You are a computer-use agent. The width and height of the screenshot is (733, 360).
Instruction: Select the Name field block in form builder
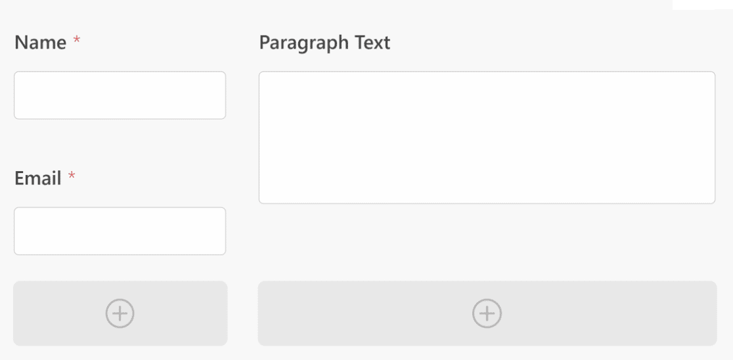click(120, 77)
